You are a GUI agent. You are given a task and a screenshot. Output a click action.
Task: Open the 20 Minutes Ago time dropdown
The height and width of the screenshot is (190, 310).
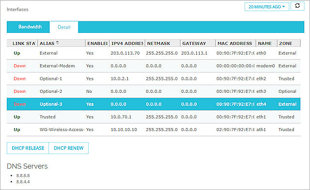[x=267, y=7]
